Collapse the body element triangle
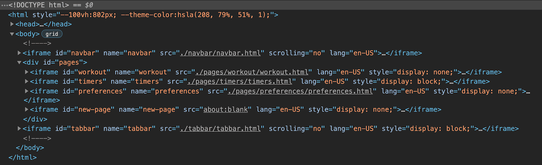This screenshot has height=165, width=542. point(12,34)
